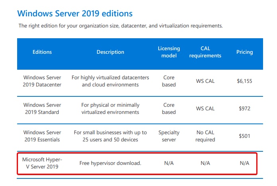Click the 'Specialty server' licensing cell

point(169,136)
